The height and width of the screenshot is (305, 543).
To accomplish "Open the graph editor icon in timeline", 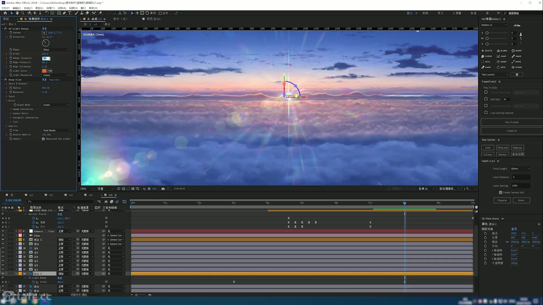I will 124,202.
